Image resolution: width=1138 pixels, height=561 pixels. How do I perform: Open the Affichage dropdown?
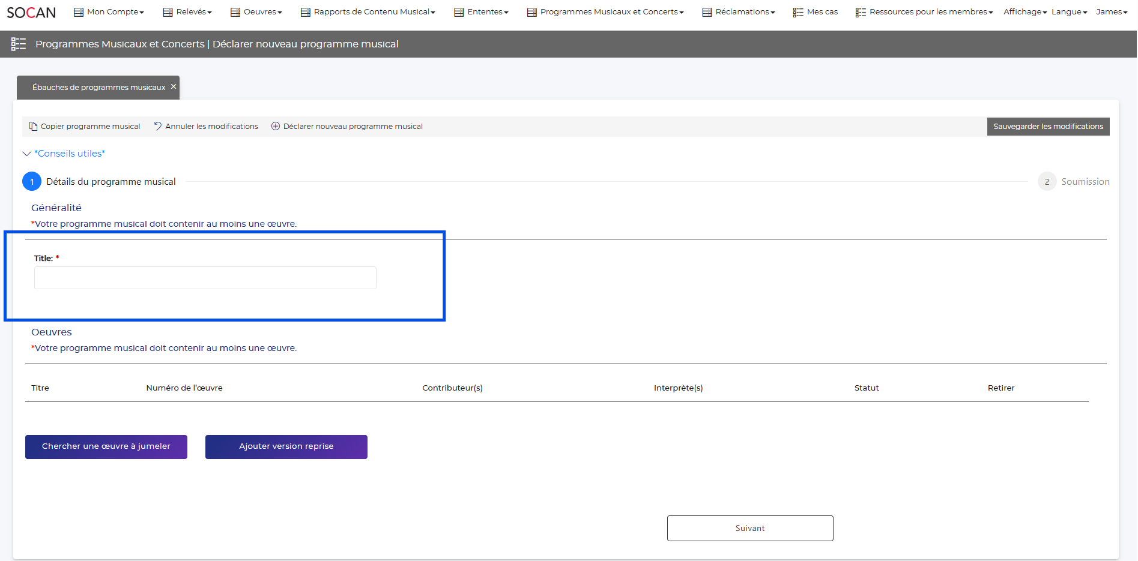click(1025, 12)
